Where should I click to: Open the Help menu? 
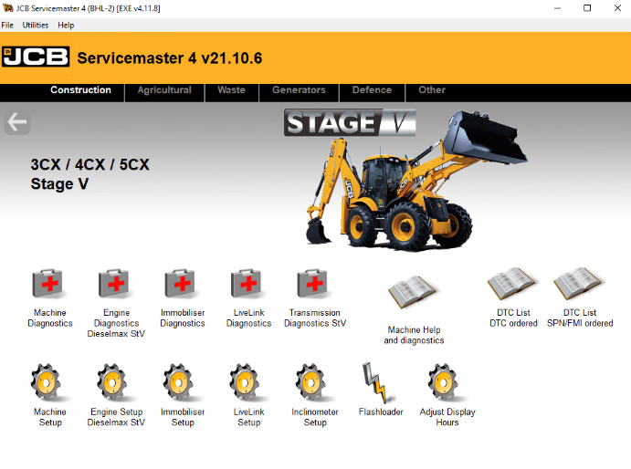(x=66, y=25)
